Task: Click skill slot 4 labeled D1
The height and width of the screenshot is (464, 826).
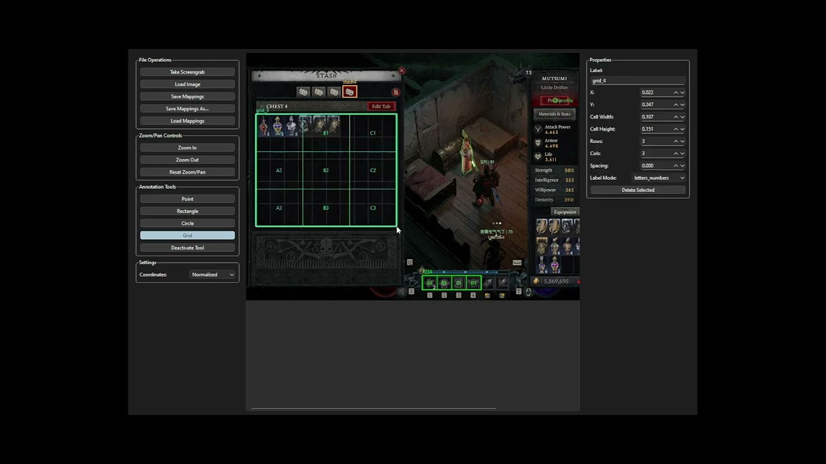Action: [x=474, y=283]
